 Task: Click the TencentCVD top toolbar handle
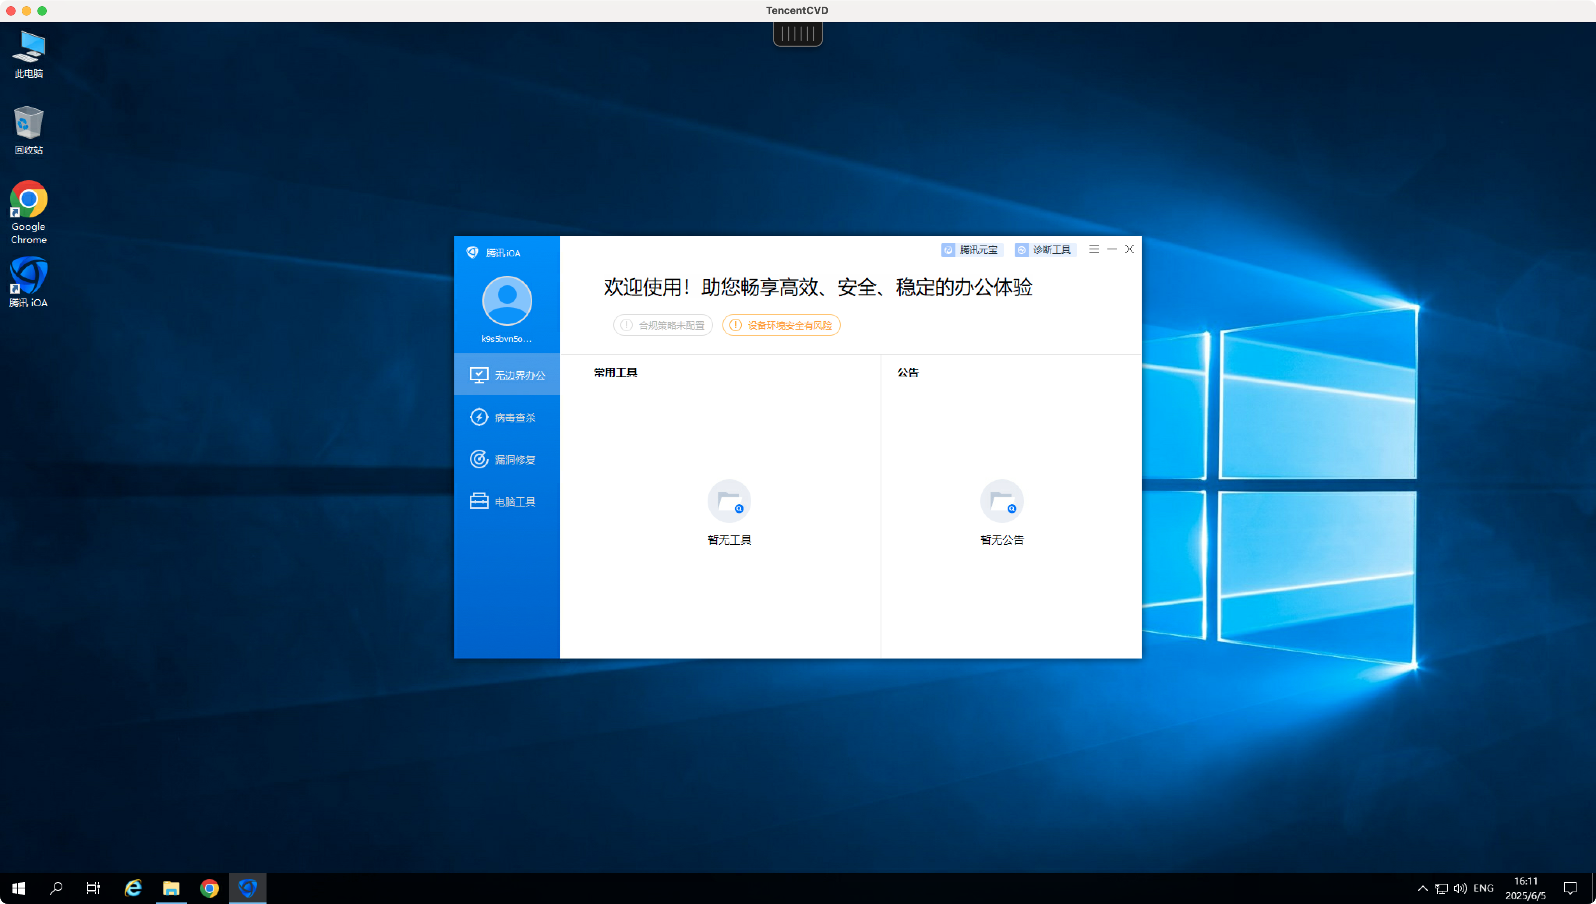(798, 34)
